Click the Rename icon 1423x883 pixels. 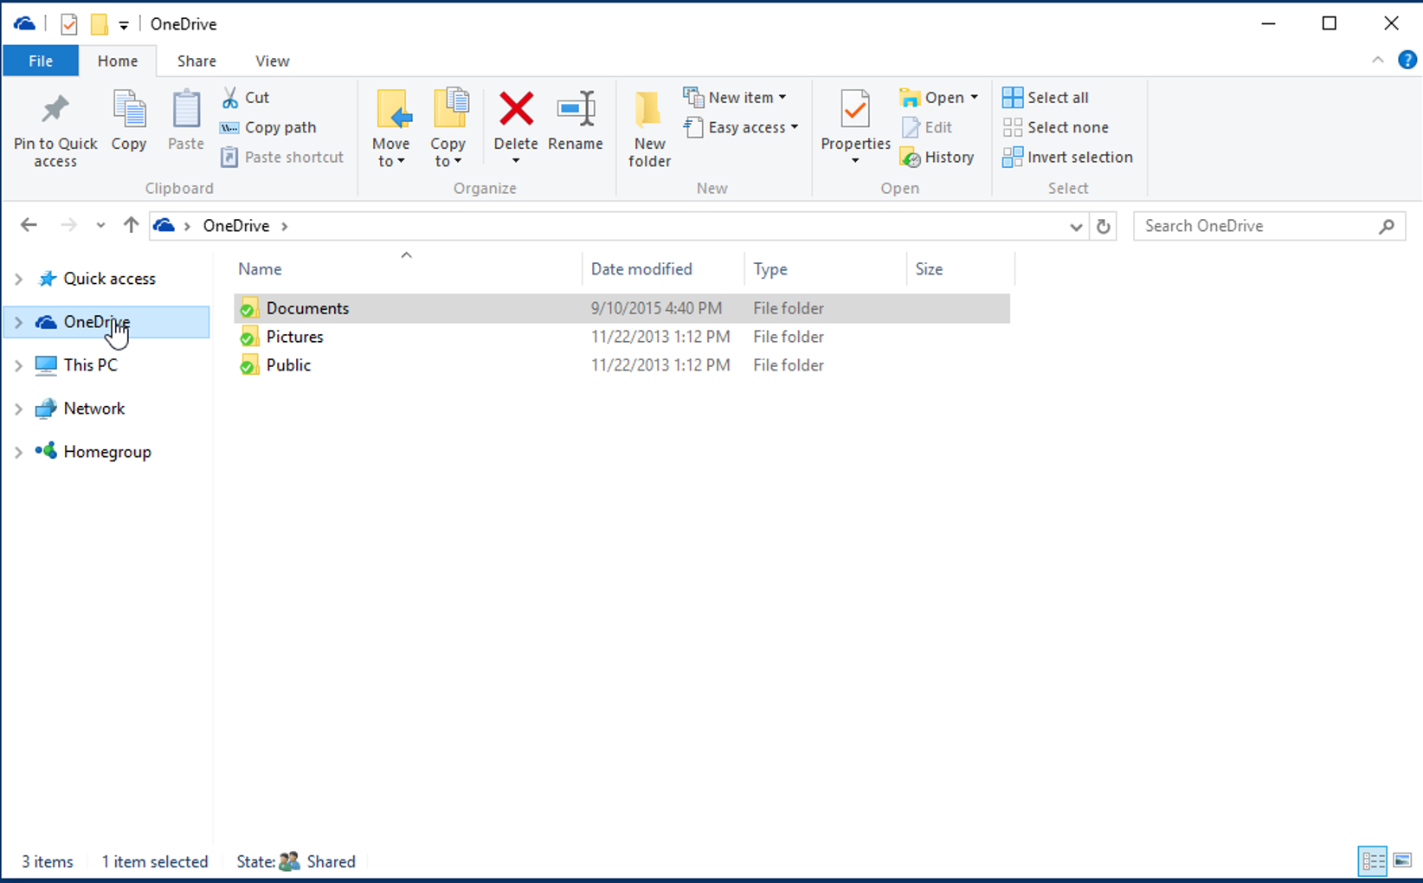(x=576, y=110)
